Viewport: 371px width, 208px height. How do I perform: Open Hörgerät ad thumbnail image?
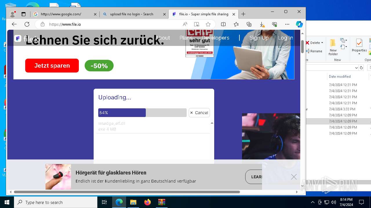coord(58,177)
